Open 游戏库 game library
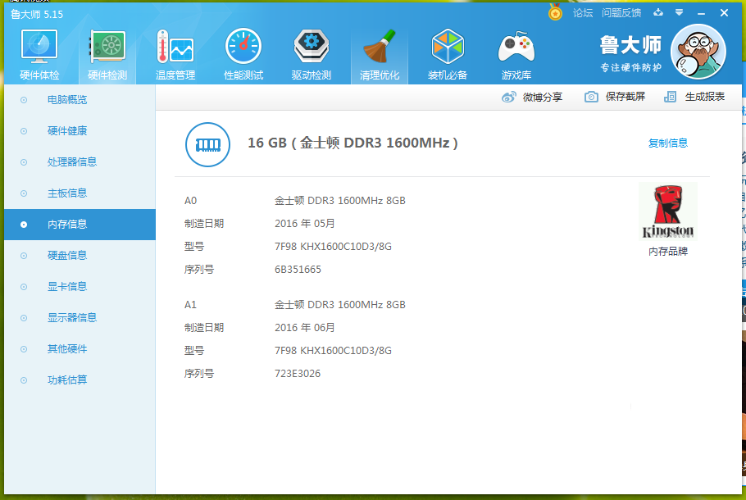The height and width of the screenshot is (500, 746). (516, 55)
